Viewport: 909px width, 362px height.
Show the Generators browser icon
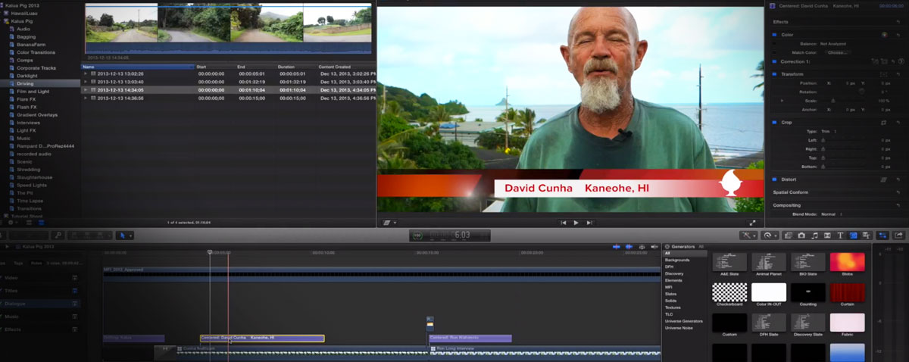[x=853, y=236]
